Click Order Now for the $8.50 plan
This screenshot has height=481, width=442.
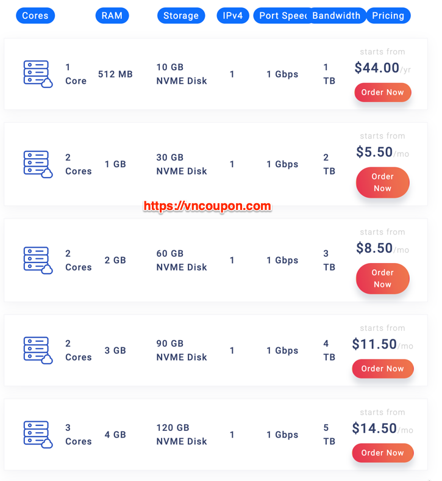point(383,278)
